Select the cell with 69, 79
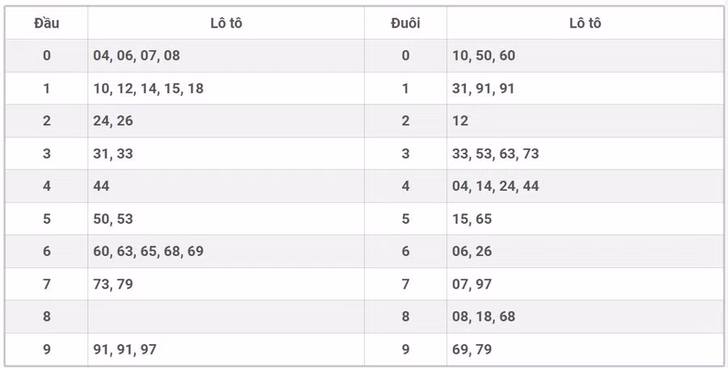728x370 pixels. [x=472, y=349]
